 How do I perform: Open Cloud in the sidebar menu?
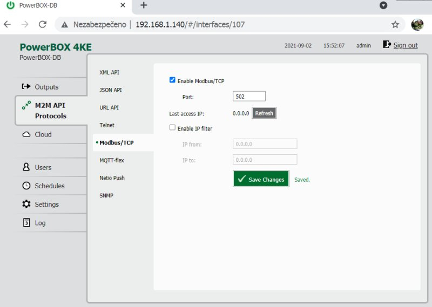click(x=43, y=134)
